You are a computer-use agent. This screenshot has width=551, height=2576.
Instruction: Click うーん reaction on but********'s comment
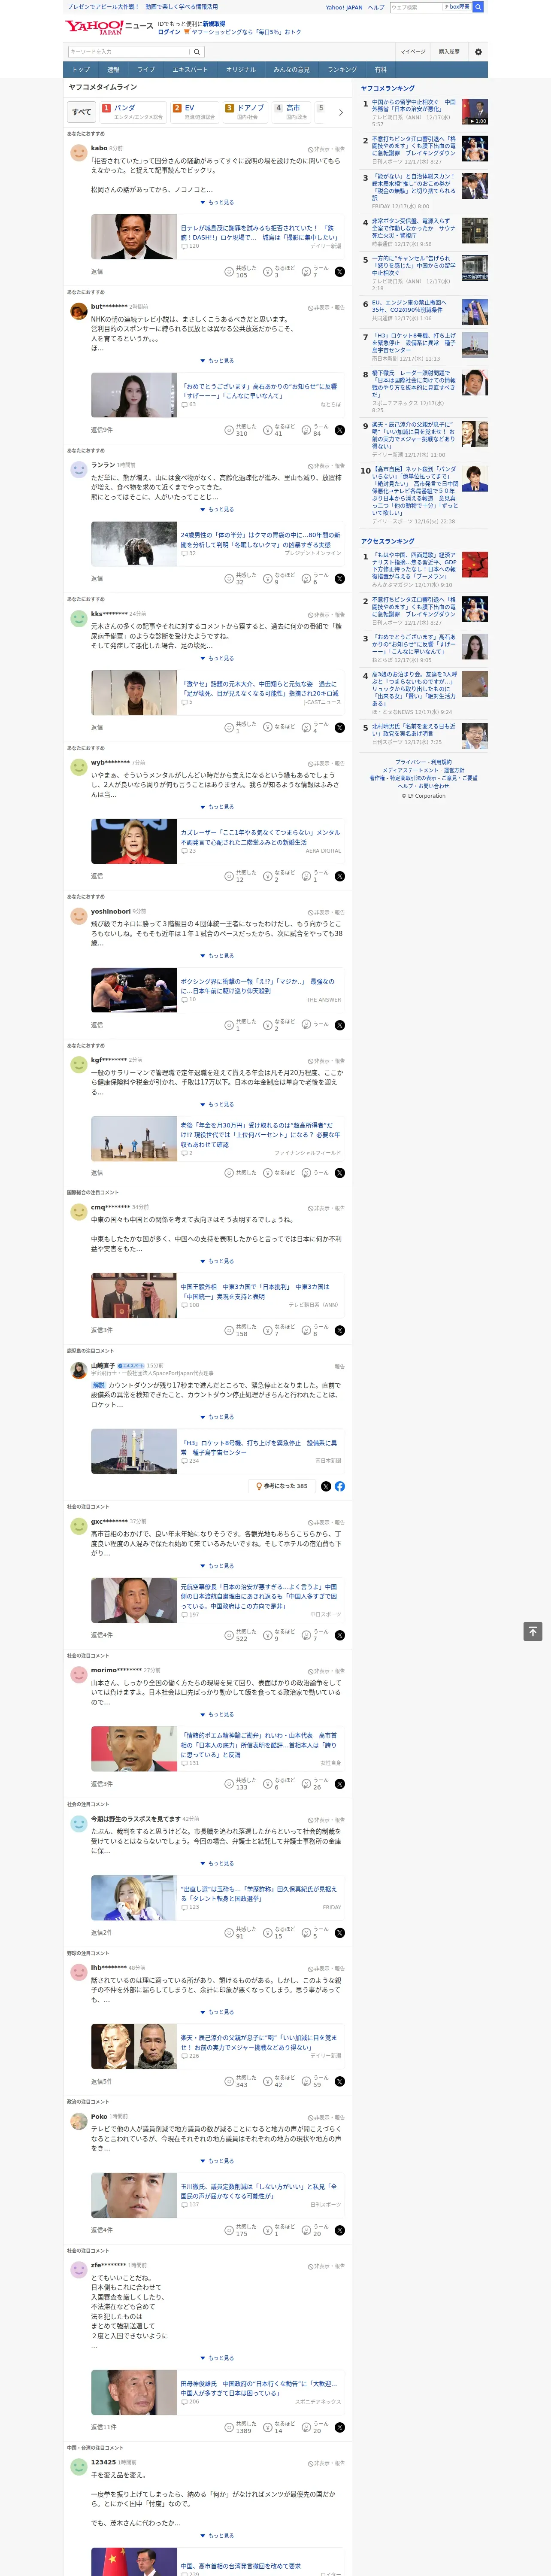316,430
